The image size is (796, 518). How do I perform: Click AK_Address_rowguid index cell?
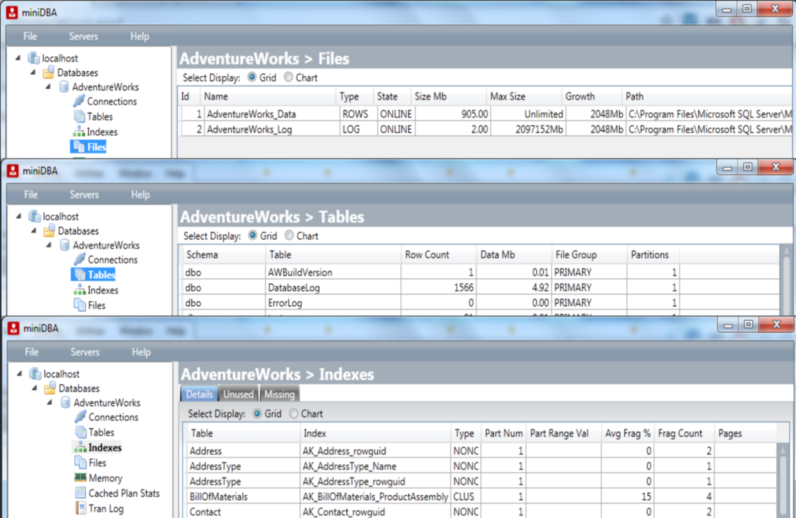375,451
